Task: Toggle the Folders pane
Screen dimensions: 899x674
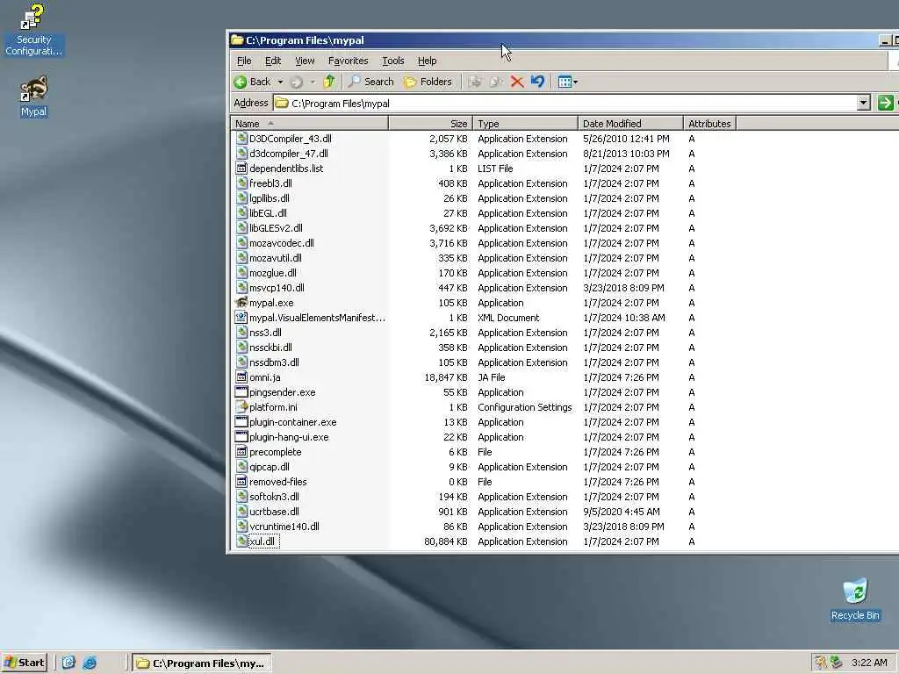Action: pyautogui.click(x=428, y=82)
